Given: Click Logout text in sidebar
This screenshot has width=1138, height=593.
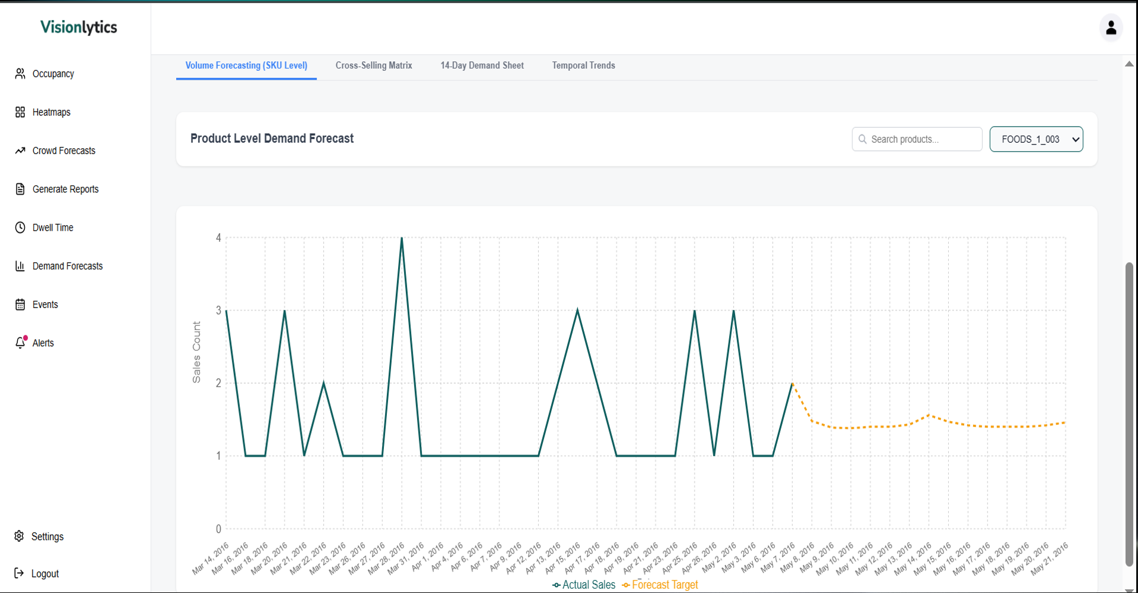Looking at the screenshot, I should [x=45, y=573].
